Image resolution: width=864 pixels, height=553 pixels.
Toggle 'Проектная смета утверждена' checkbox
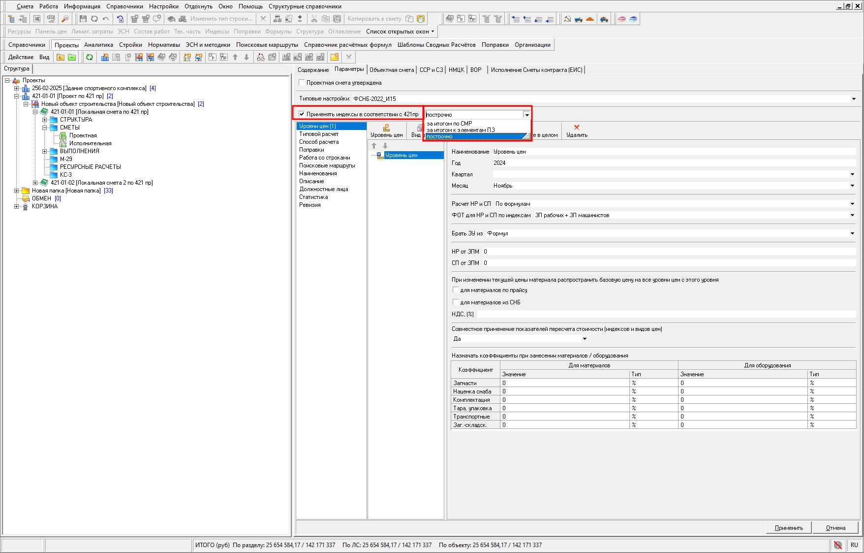tap(302, 83)
